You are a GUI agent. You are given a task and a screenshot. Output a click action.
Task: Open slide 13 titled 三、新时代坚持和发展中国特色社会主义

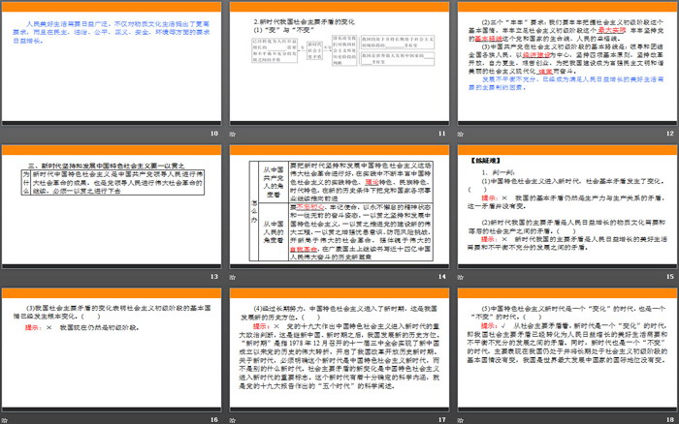click(113, 204)
